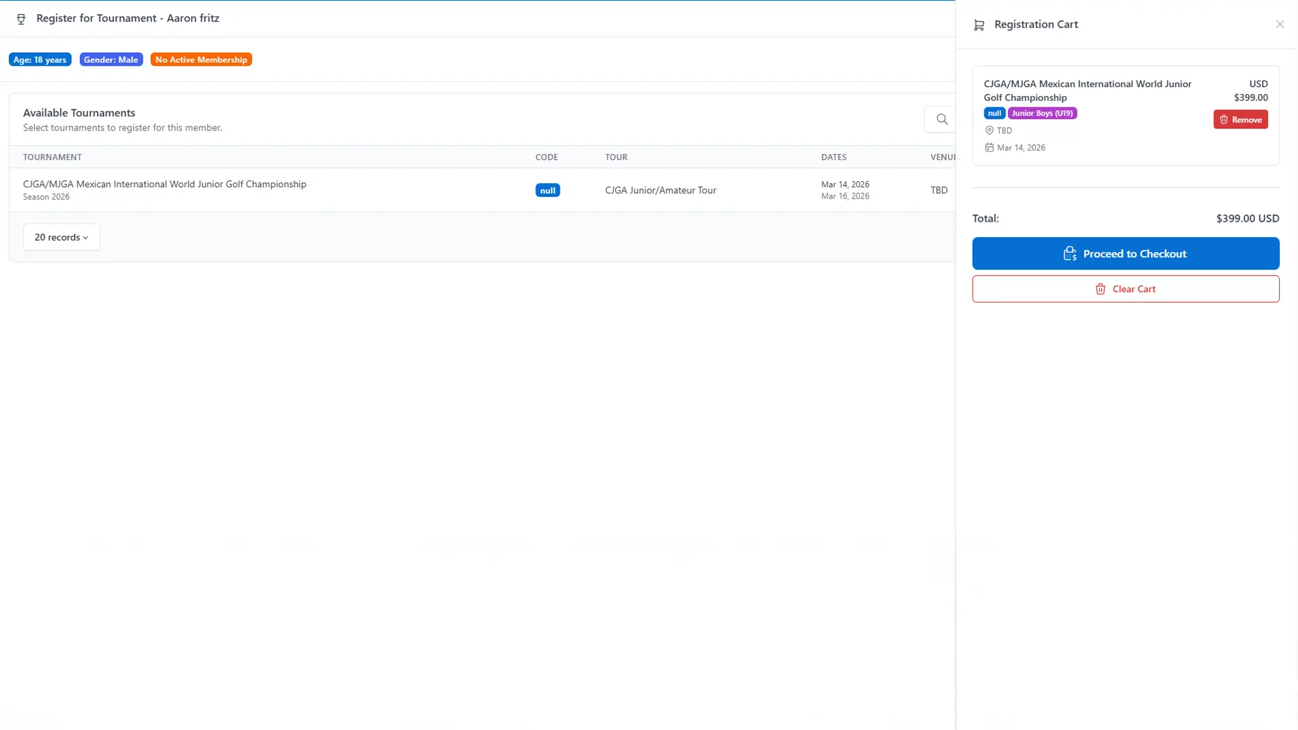The image size is (1298, 730).
Task: Select the Junior Boys (U19) division badge
Action: pos(1042,113)
